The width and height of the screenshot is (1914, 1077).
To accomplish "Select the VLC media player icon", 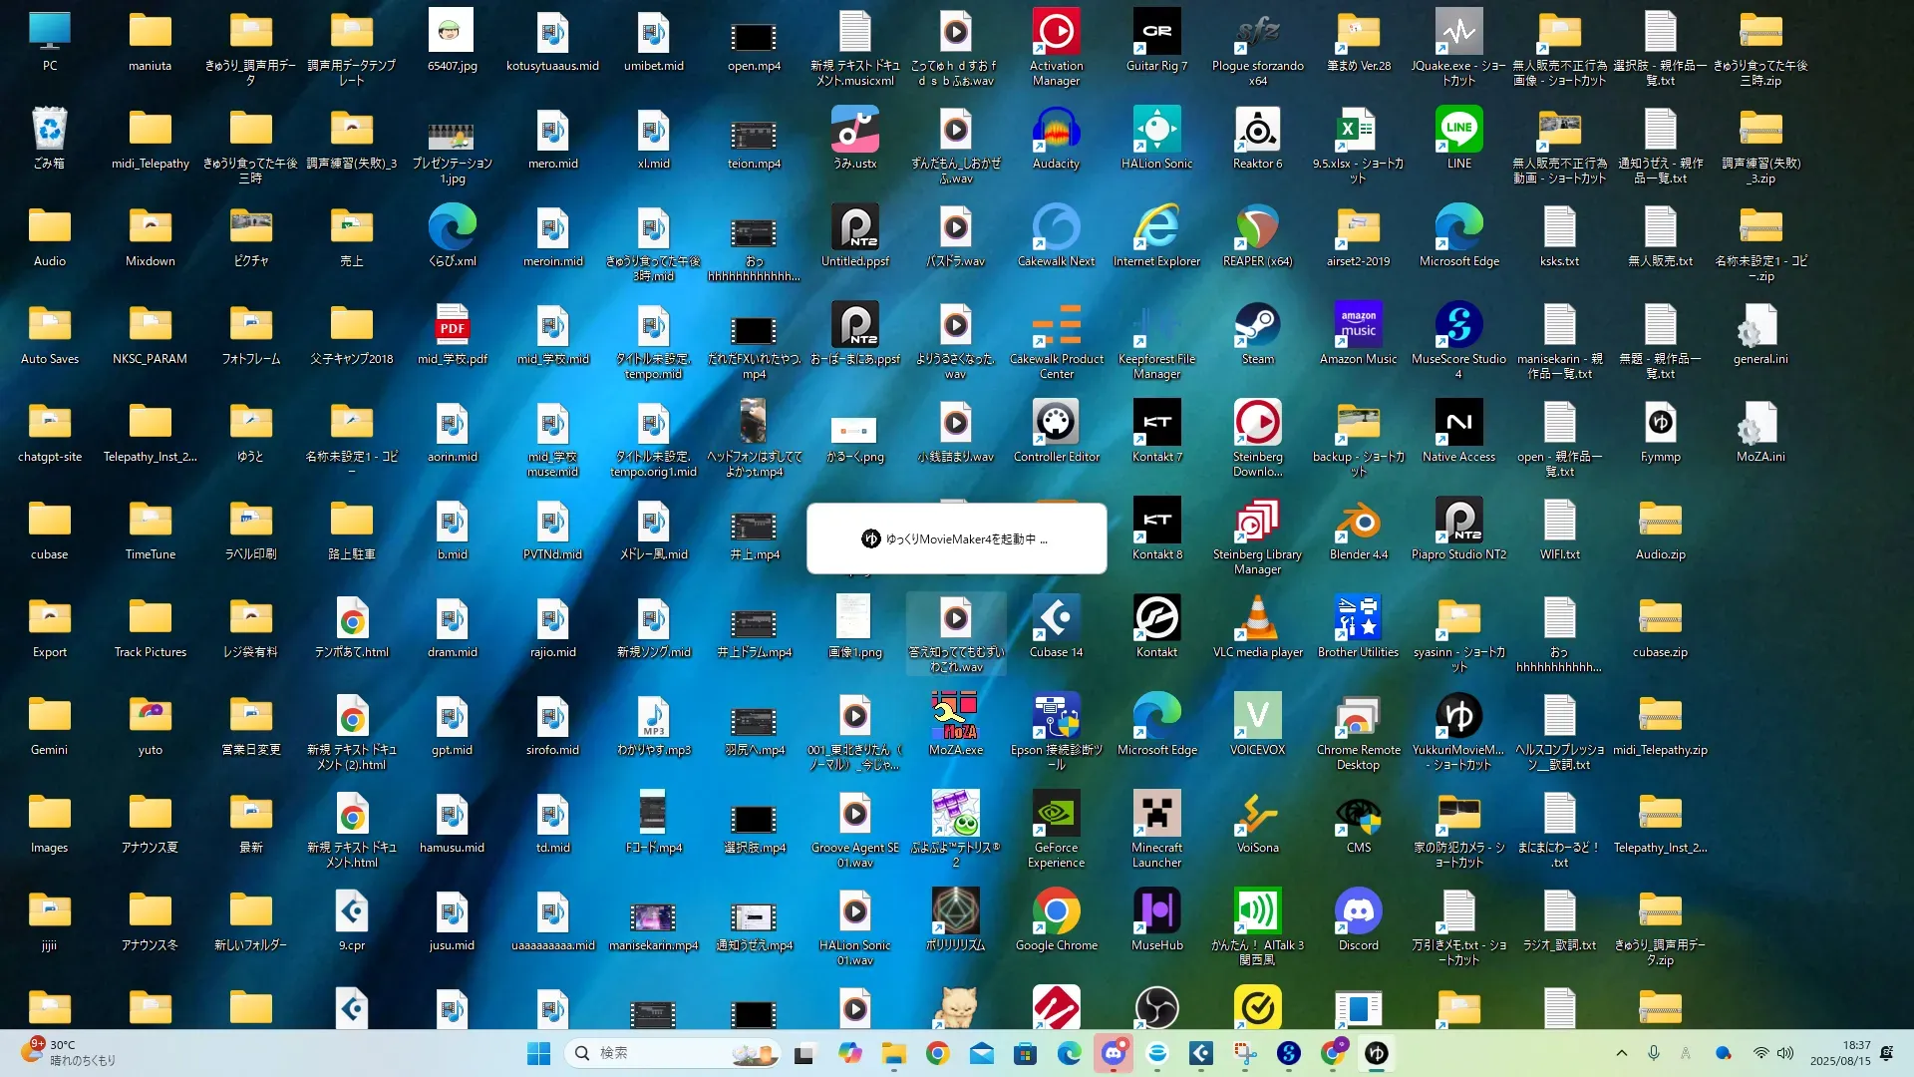I will pyautogui.click(x=1257, y=619).
